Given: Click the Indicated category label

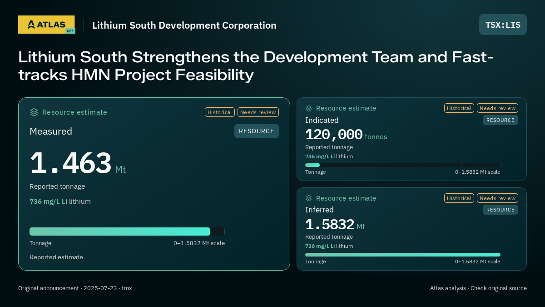Looking at the screenshot, I should click(322, 120).
